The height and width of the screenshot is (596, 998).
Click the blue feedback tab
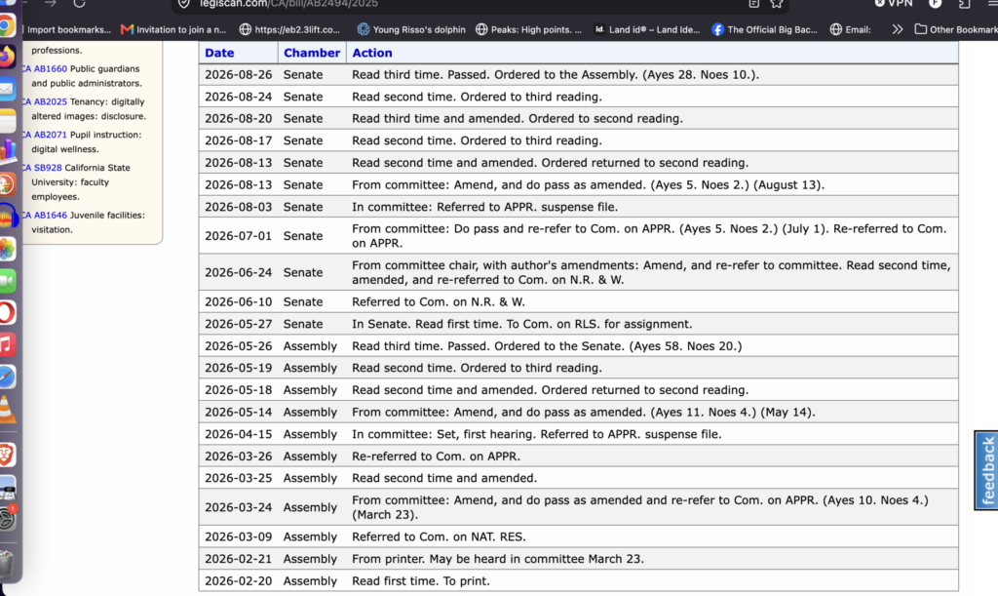click(x=986, y=470)
